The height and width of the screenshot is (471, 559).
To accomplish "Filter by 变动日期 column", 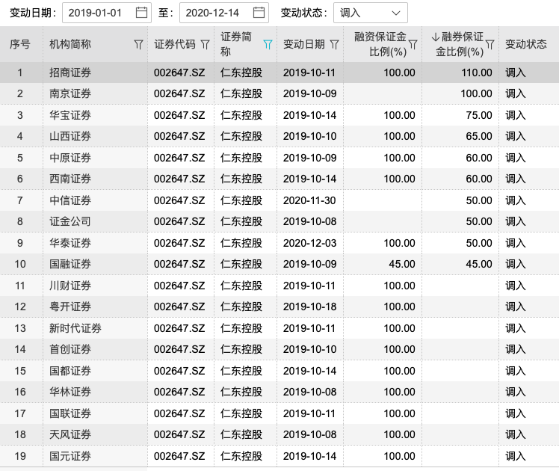I will click(x=334, y=45).
